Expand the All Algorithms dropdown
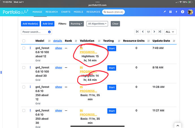Screen dimensions: 195x128 pyautogui.click(x=97, y=24)
